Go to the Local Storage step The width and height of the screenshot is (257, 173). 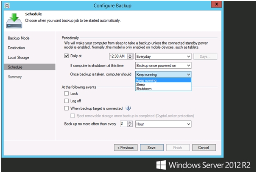[x=19, y=58]
